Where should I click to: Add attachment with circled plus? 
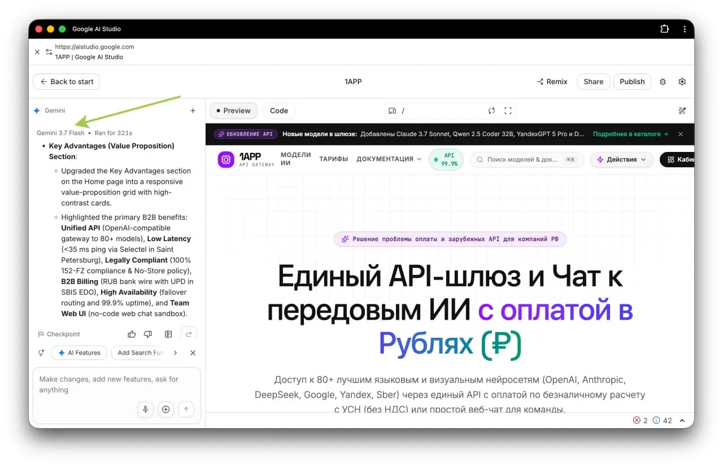point(165,409)
